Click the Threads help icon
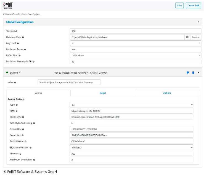This screenshot has height=180, width=204. click(x=16, y=31)
